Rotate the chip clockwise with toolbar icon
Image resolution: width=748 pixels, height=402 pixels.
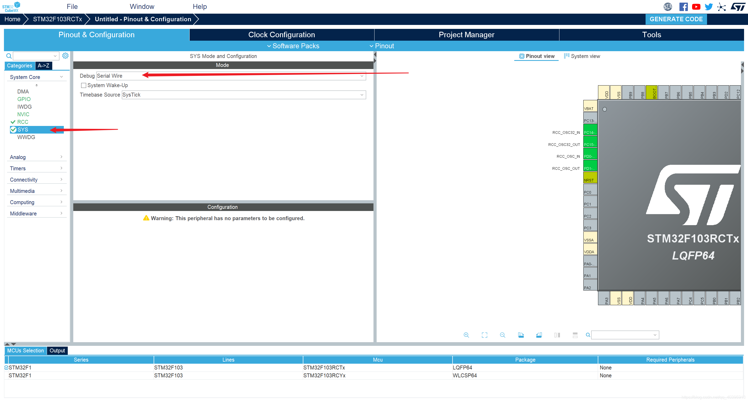pyautogui.click(x=521, y=335)
